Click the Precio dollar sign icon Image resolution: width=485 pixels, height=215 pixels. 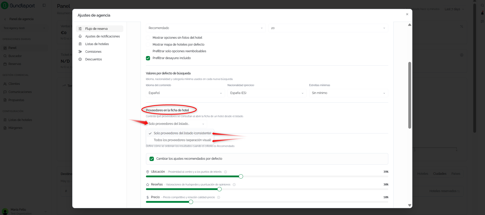click(147, 197)
